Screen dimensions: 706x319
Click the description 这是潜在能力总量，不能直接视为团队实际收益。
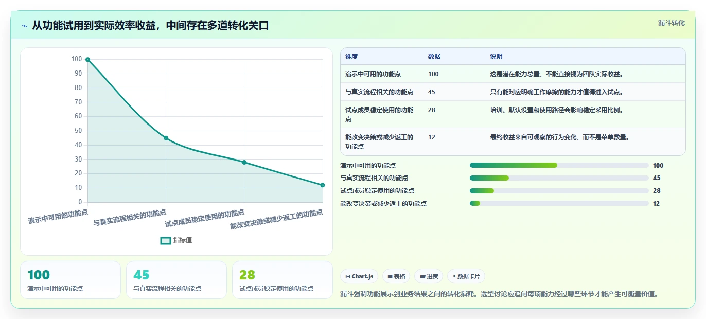557,74
